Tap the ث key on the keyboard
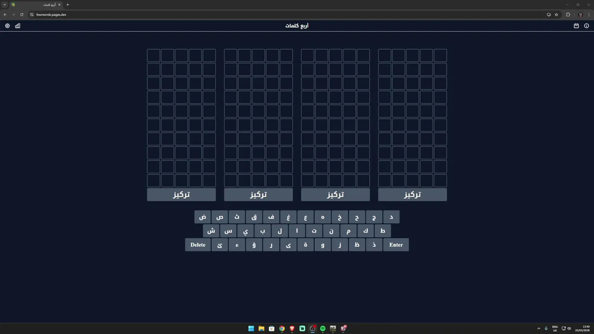 pyautogui.click(x=237, y=217)
